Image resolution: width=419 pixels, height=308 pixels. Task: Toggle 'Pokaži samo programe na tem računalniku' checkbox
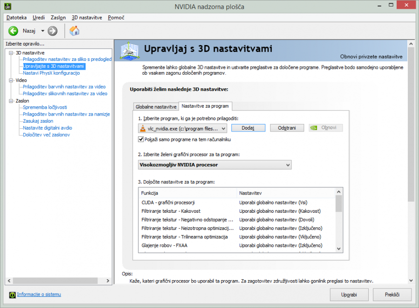pyautogui.click(x=142, y=139)
